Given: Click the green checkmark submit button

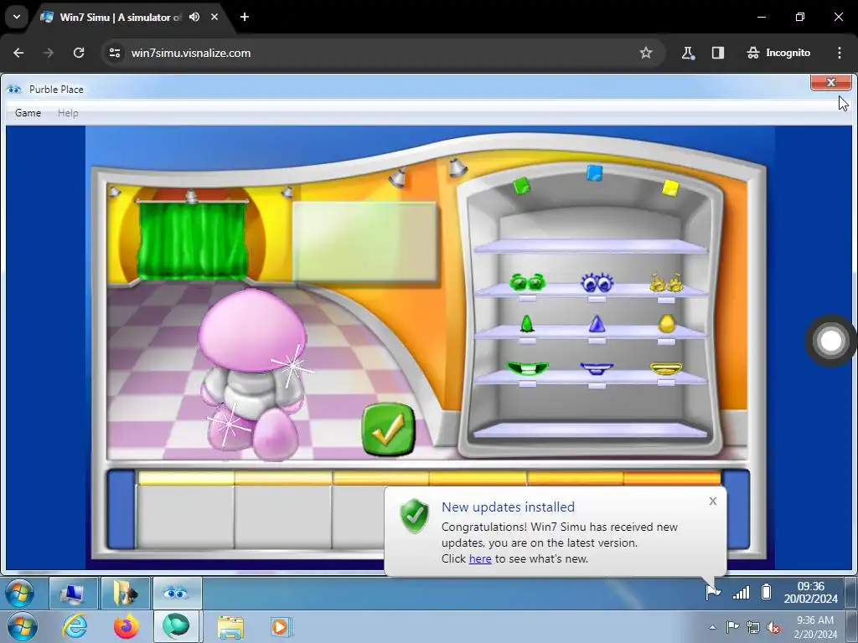Looking at the screenshot, I should click(388, 430).
